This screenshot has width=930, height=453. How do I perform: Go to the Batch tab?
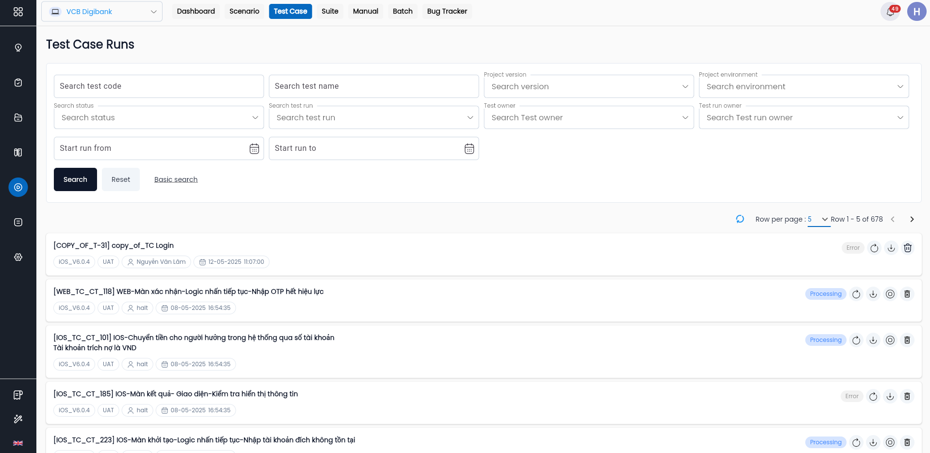[x=403, y=11]
